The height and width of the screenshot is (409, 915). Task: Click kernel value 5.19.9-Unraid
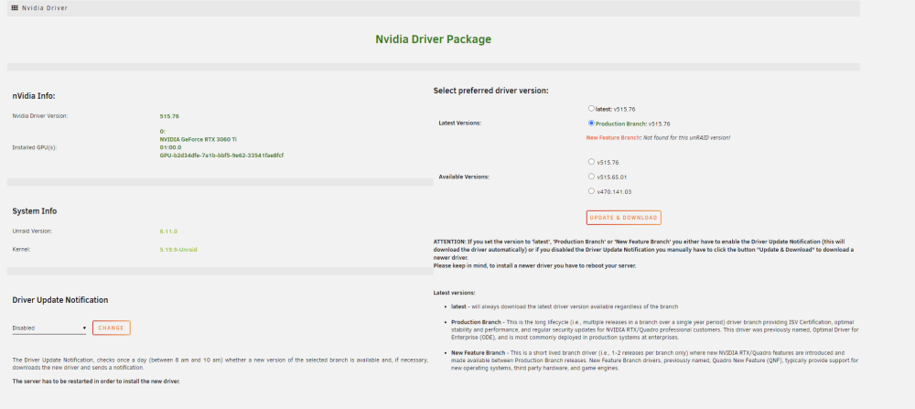(x=178, y=250)
